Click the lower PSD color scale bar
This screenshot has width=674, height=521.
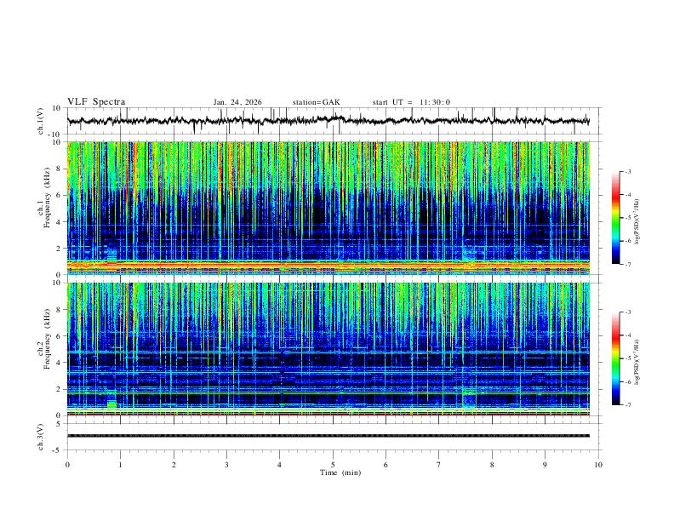tap(615, 358)
